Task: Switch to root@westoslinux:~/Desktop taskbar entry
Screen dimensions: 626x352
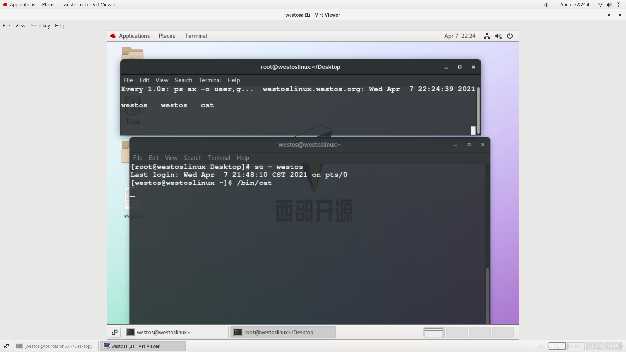Action: click(x=283, y=332)
